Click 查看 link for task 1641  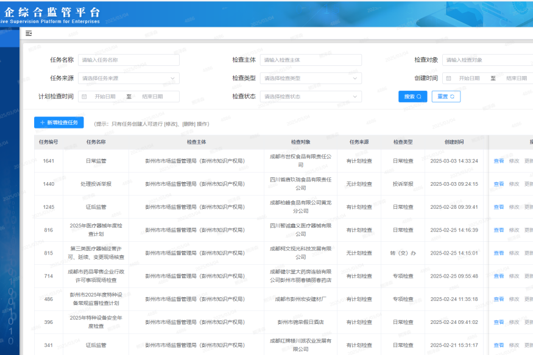(499, 161)
